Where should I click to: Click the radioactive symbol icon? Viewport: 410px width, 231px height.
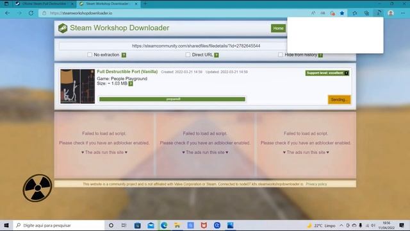(37, 188)
